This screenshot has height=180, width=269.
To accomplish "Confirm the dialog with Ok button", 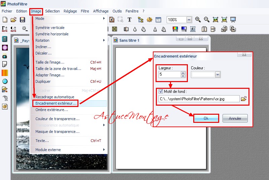I will click(206, 118).
